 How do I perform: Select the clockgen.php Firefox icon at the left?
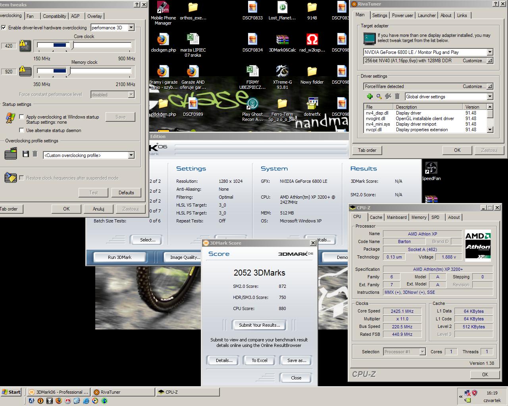tap(163, 40)
